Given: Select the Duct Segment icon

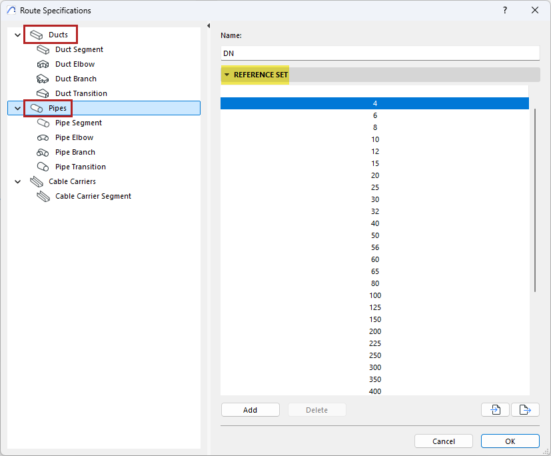Looking at the screenshot, I should [43, 49].
